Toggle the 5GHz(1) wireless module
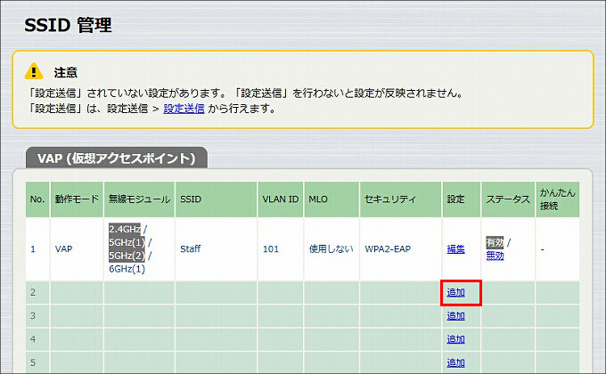 (127, 242)
